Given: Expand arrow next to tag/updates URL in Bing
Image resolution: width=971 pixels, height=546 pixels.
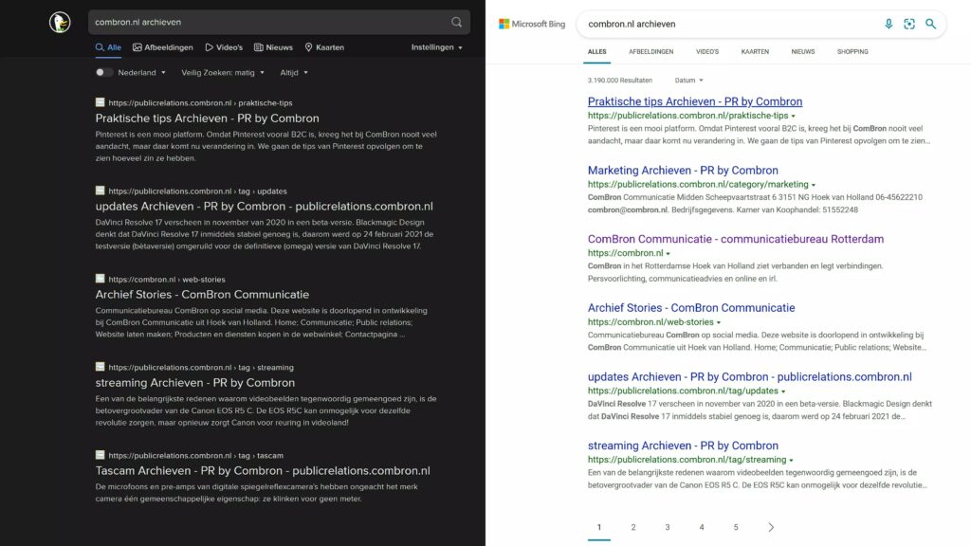Looking at the screenshot, I should click(783, 391).
